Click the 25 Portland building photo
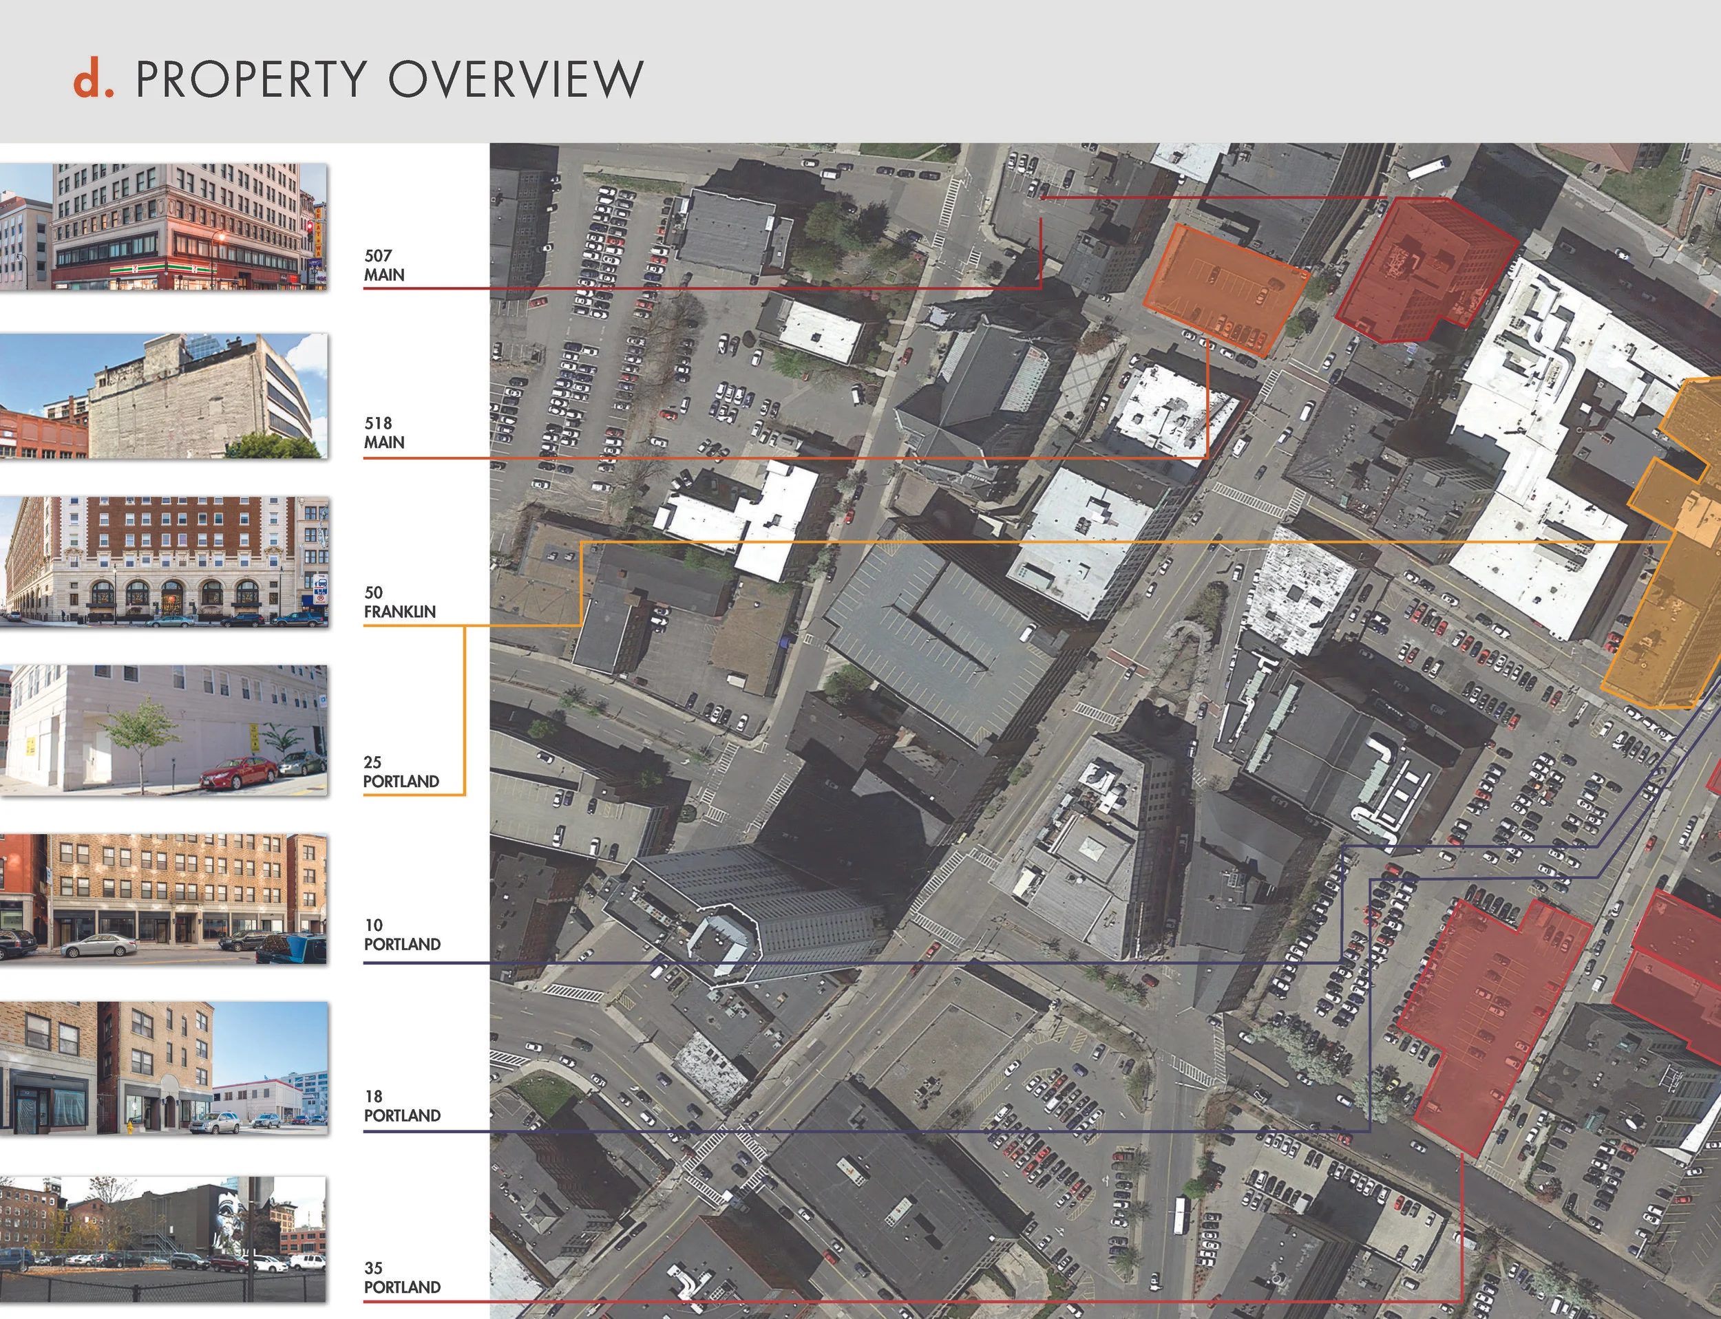This screenshot has height=1319, width=1721. click(x=163, y=730)
